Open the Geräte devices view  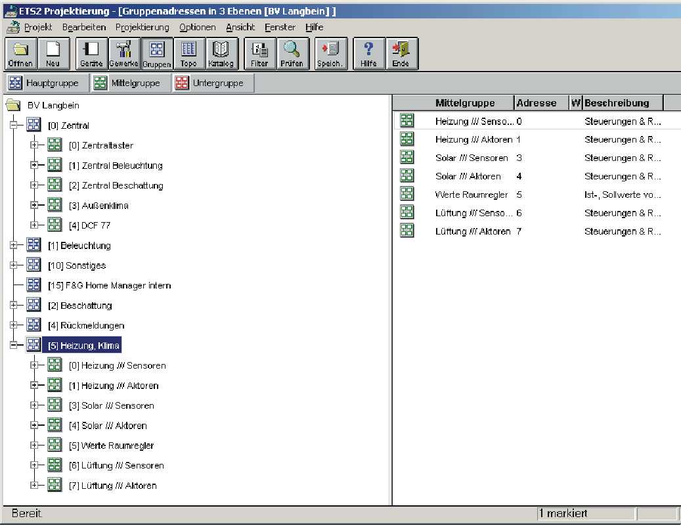tap(91, 53)
